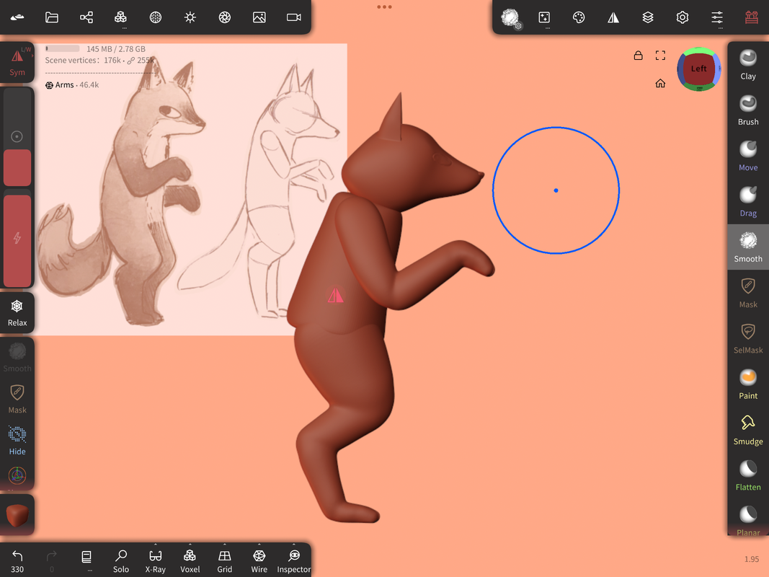Activate the SelMask tool

point(748,338)
